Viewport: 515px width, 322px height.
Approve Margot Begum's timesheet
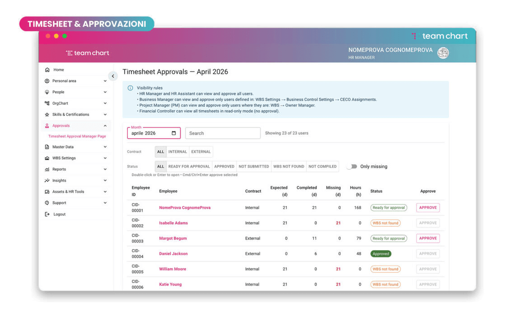pyautogui.click(x=428, y=238)
